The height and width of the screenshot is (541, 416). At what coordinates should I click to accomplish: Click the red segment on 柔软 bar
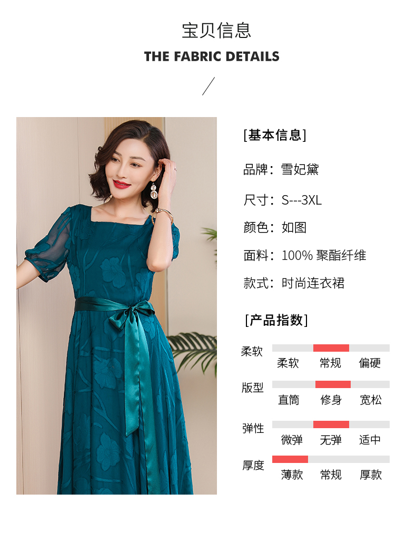coord(331,348)
